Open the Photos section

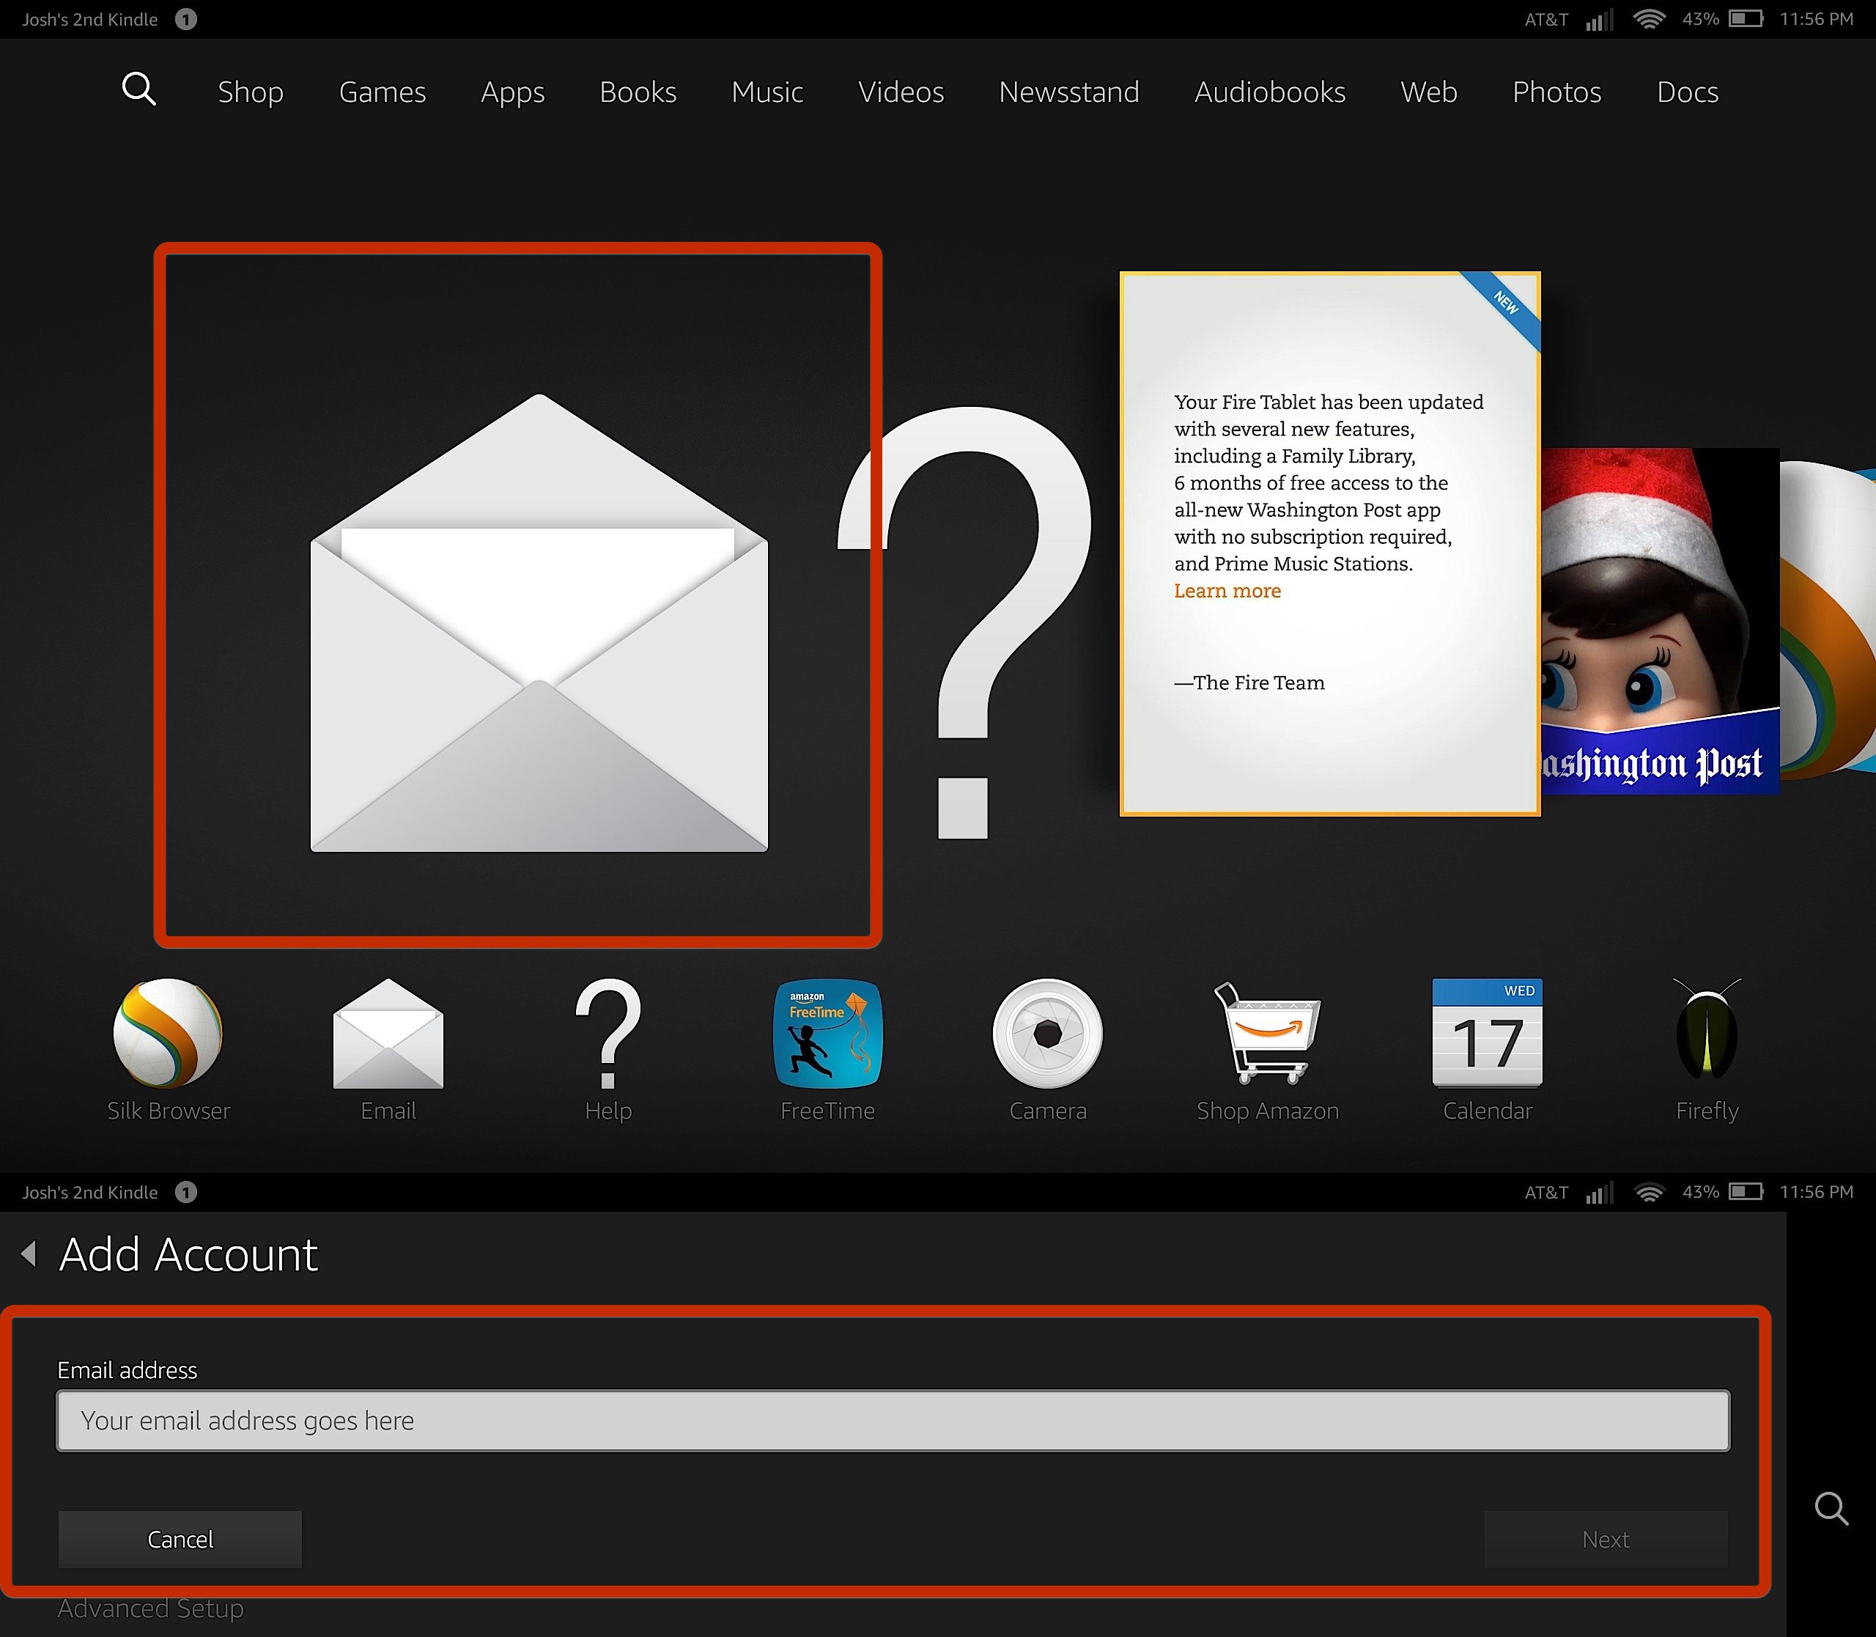[1556, 92]
